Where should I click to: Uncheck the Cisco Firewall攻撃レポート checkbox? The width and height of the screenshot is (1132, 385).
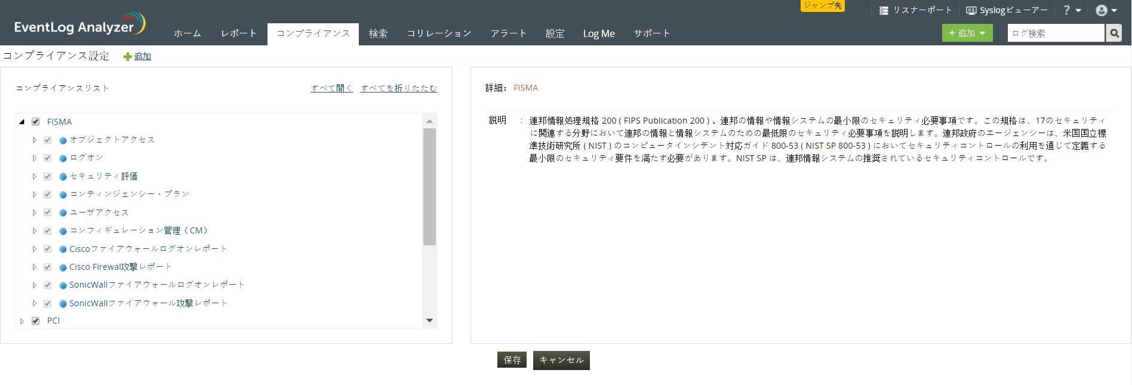(47, 267)
